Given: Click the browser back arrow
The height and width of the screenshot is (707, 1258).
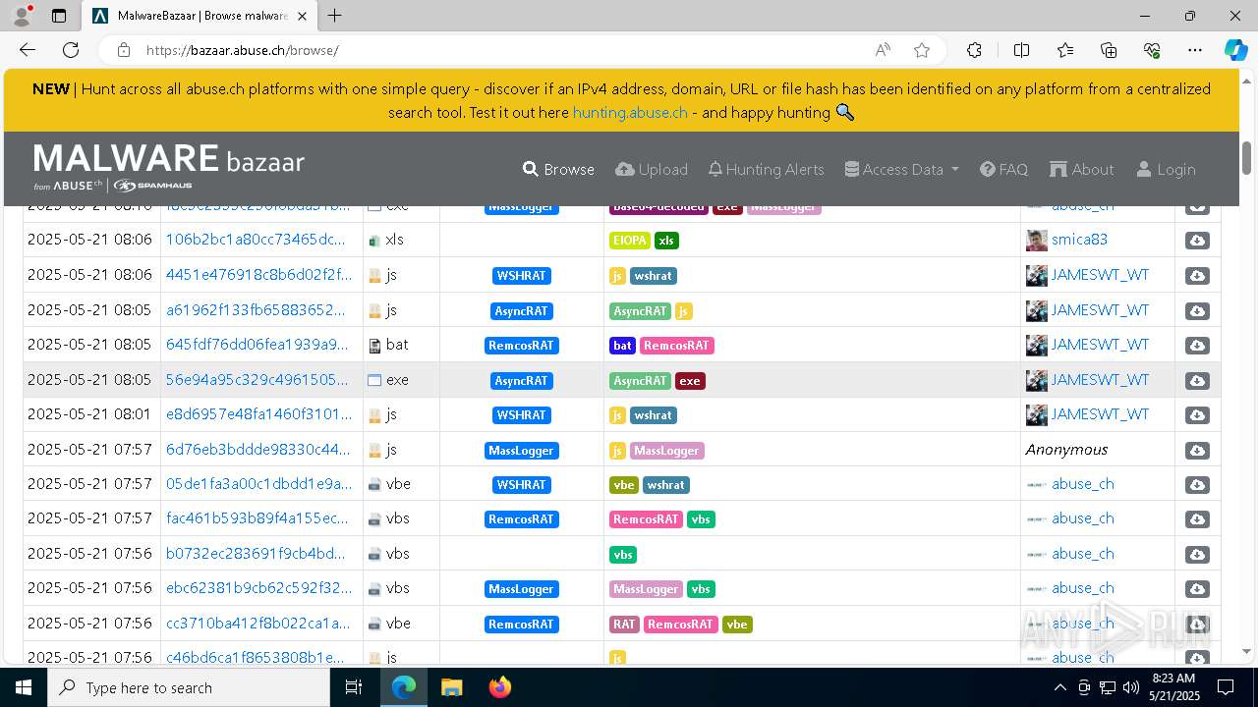Looking at the screenshot, I should coord(28,50).
